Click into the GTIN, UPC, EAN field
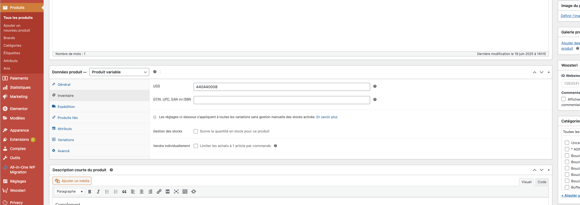 282,100
